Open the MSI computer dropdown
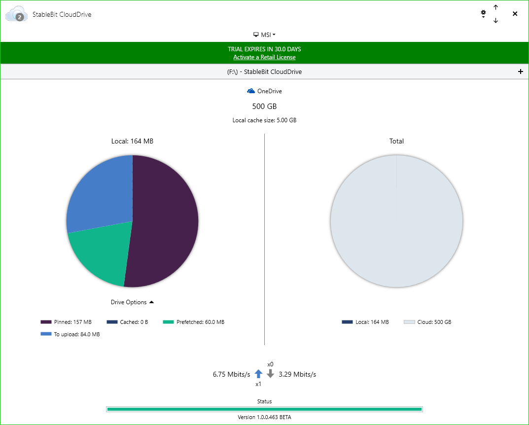The height and width of the screenshot is (425, 529). tap(264, 35)
